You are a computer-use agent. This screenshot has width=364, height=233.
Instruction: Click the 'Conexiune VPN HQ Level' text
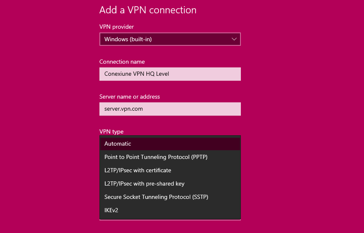[x=136, y=74]
